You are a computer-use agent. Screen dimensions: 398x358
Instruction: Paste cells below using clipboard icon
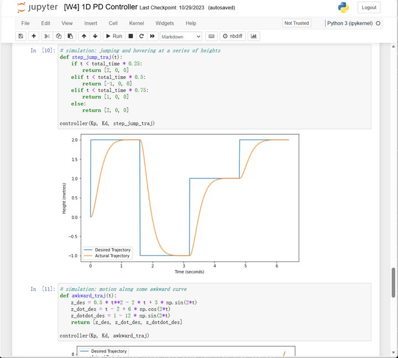[x=70, y=36]
